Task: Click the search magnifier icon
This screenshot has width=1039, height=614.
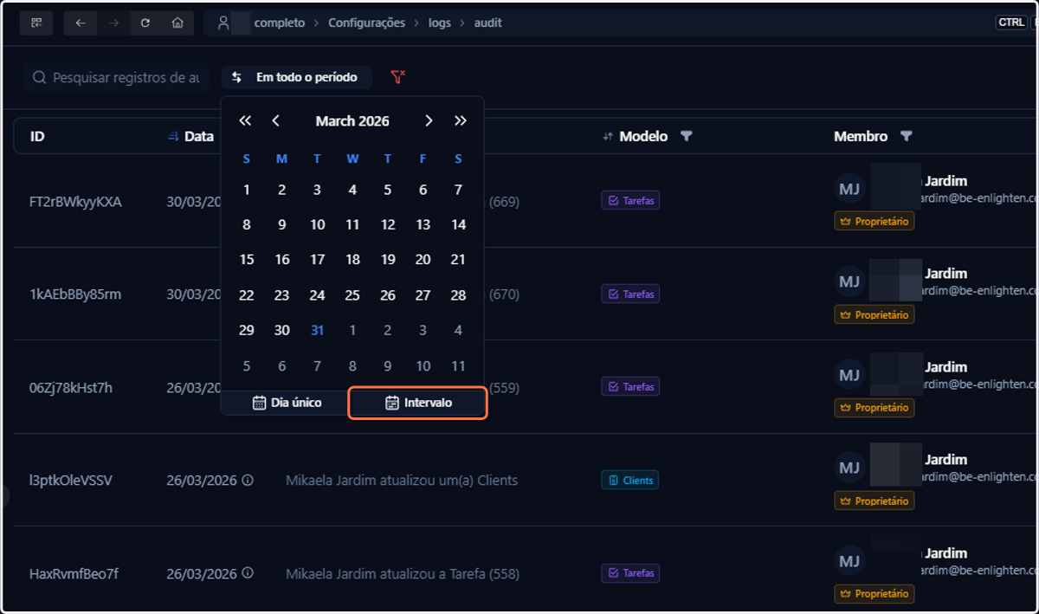Action: point(39,78)
